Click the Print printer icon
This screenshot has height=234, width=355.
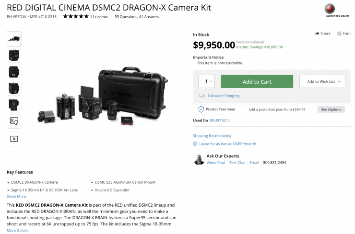pos(339,33)
